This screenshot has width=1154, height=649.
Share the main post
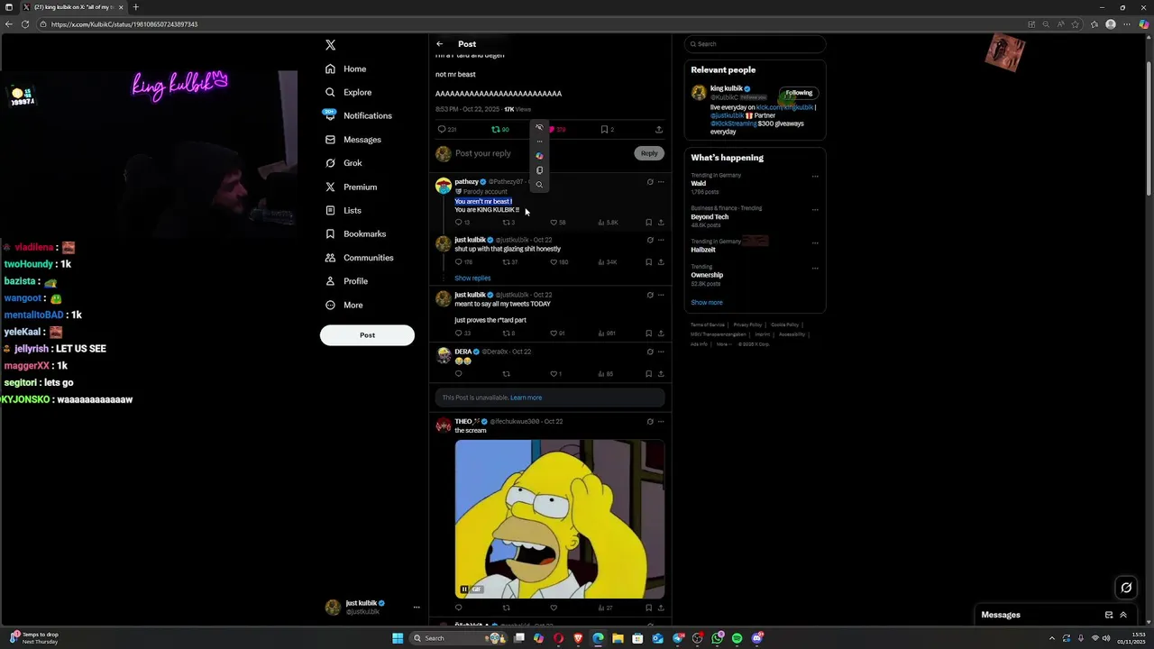659,130
